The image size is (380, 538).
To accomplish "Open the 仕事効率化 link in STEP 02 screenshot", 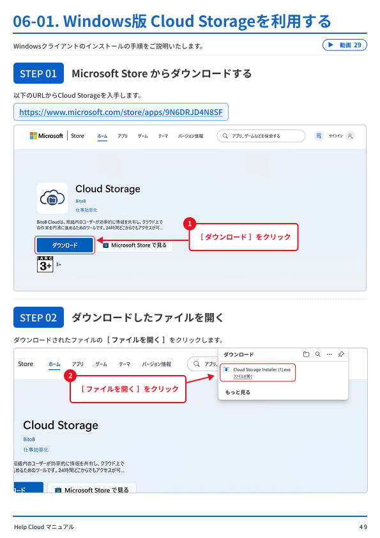I will [36, 450].
